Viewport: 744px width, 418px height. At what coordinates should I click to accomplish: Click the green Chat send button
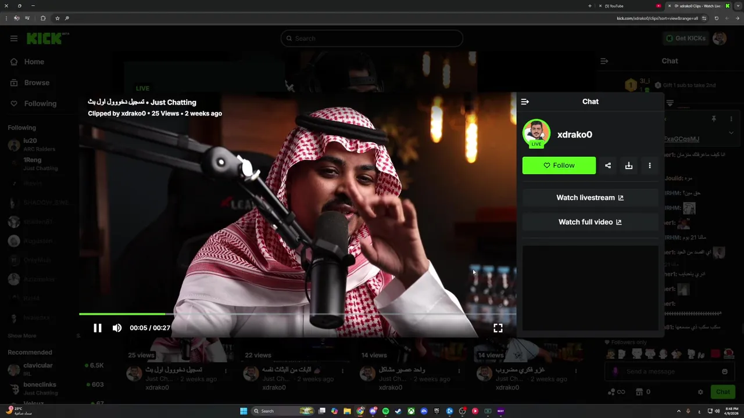point(722,392)
